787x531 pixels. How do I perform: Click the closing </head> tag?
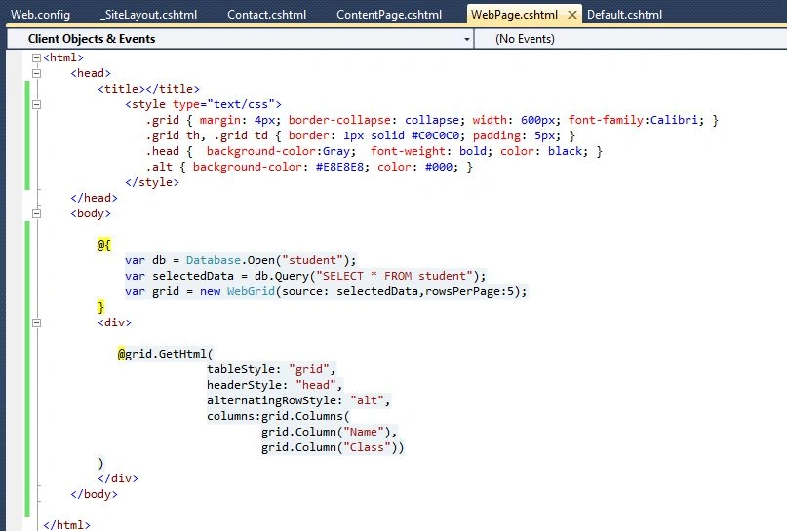click(94, 198)
